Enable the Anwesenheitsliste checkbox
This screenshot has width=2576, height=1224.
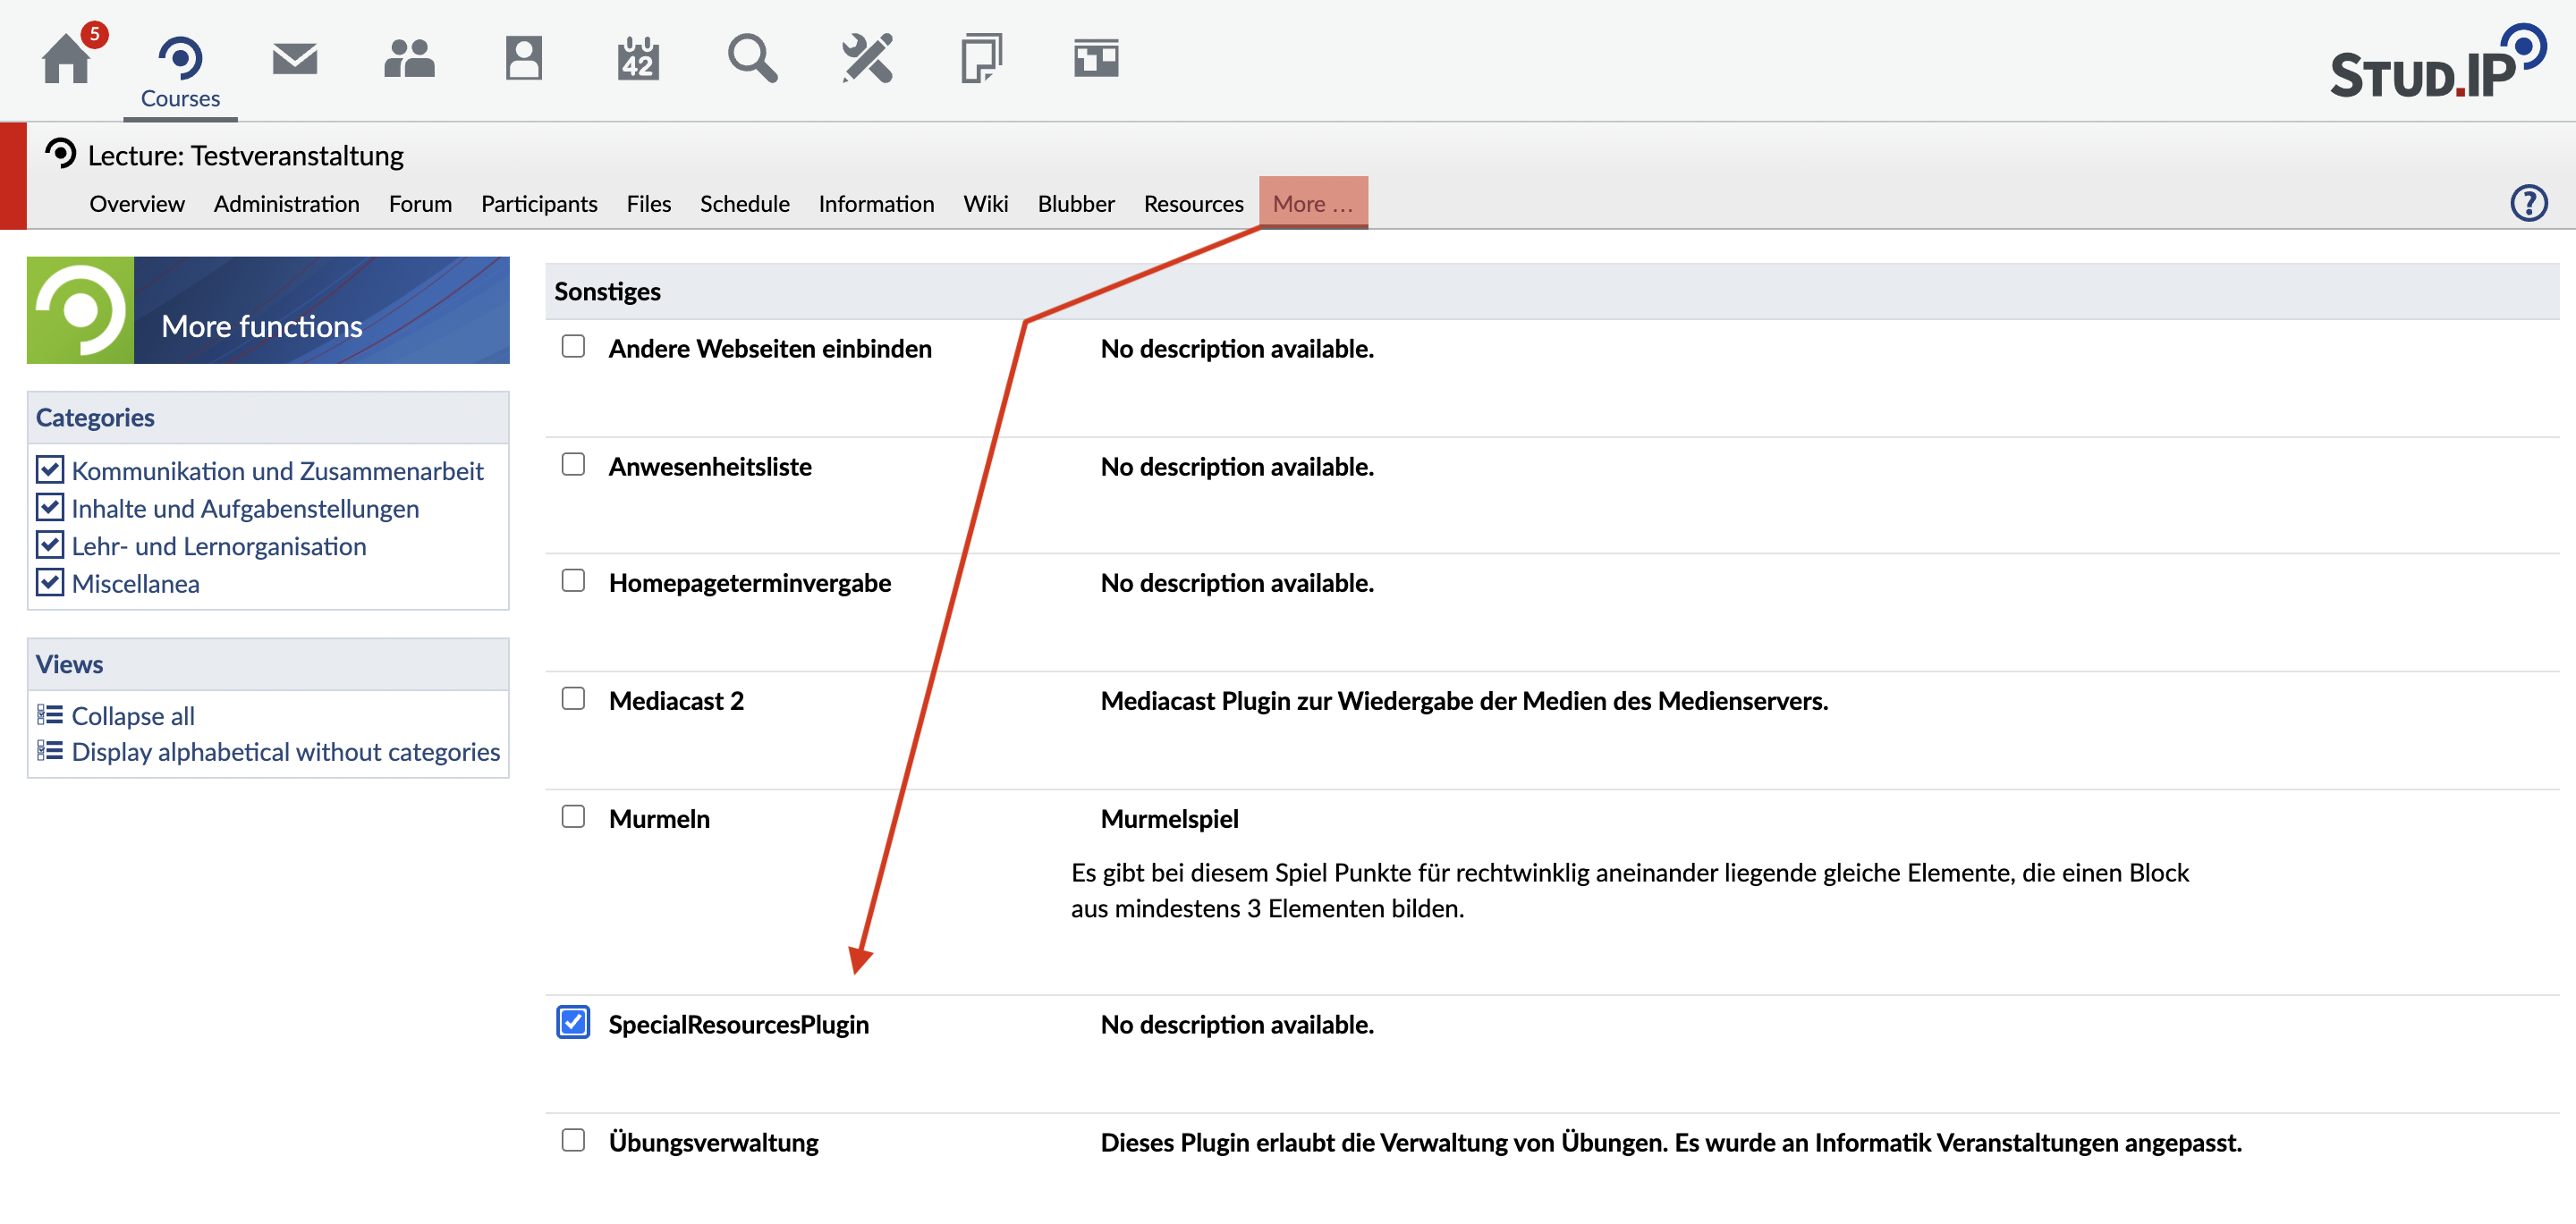click(x=573, y=464)
